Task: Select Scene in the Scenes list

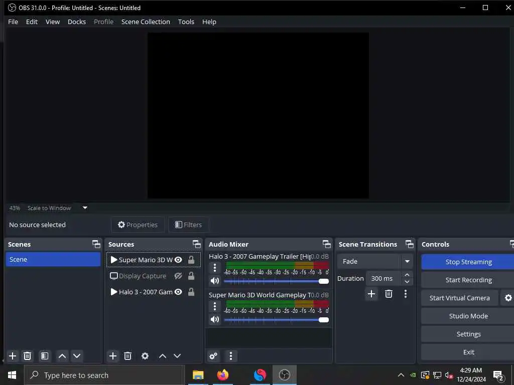Action: (53, 259)
